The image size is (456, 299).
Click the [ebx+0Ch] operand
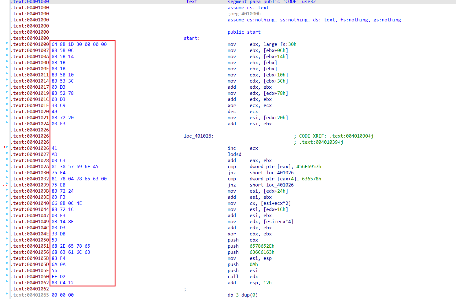click(x=276, y=50)
